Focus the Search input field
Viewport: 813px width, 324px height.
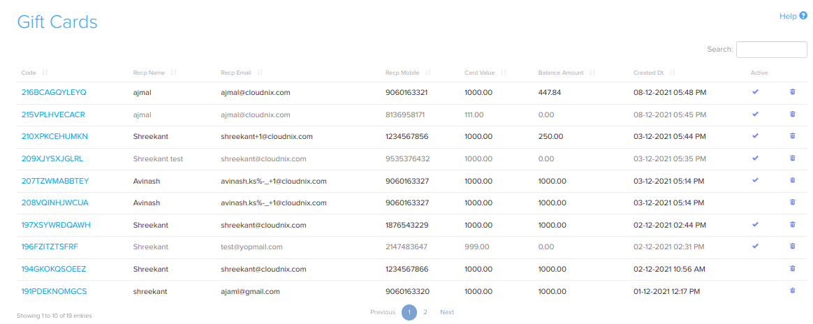[x=772, y=50]
